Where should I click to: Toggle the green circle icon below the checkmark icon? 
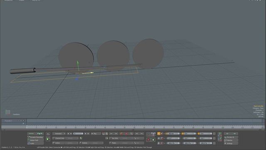pos(48,139)
